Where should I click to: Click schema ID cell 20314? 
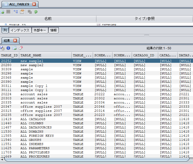pyautogui.click(x=103, y=111)
